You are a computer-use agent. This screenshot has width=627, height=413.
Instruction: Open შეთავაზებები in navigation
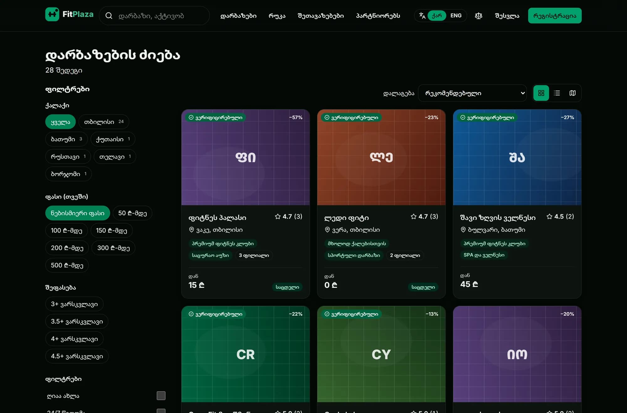pyautogui.click(x=321, y=16)
